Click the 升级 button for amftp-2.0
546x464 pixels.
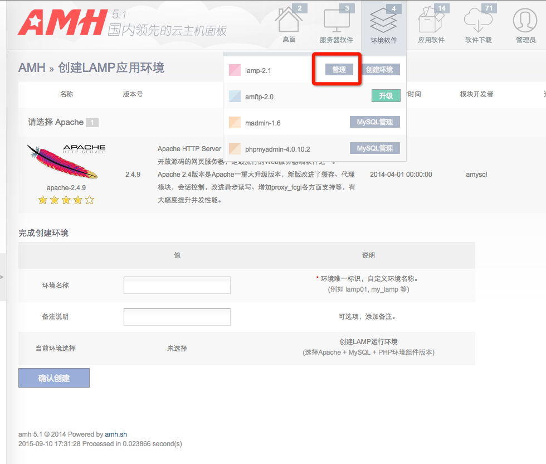(386, 96)
